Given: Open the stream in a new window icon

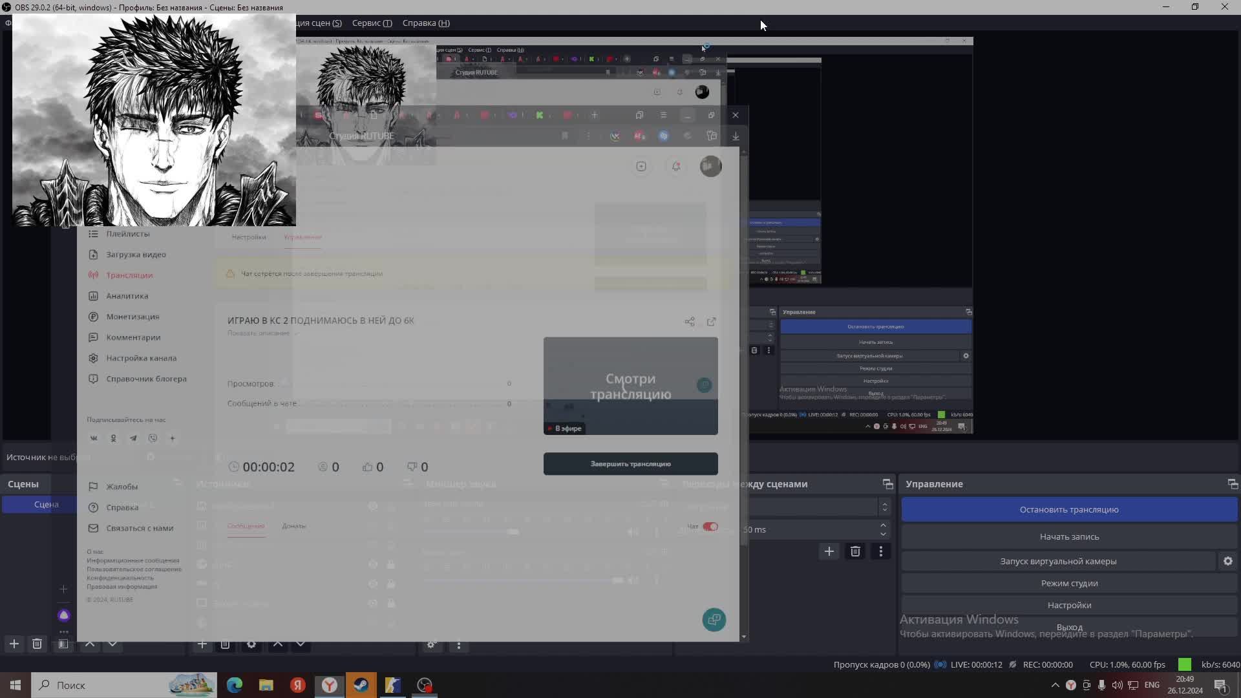Looking at the screenshot, I should click(x=712, y=322).
